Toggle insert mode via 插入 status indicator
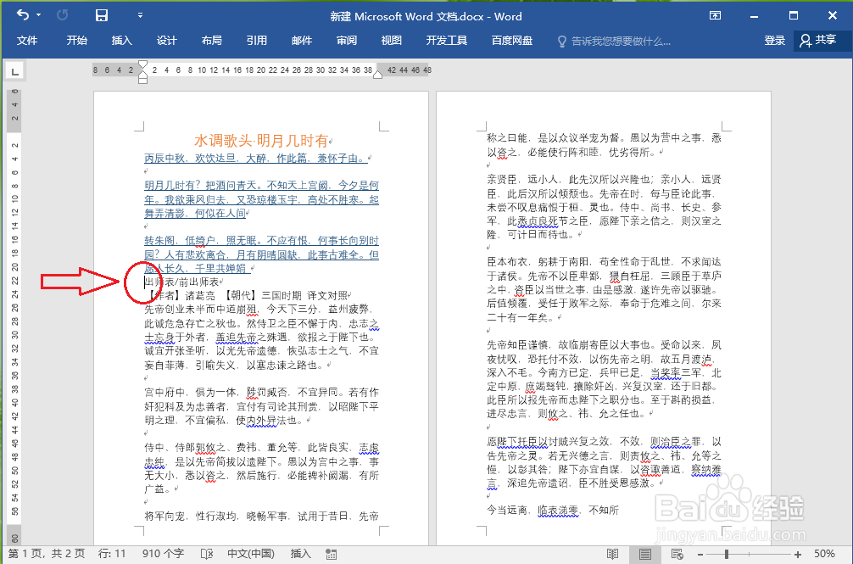853x564 pixels. pos(300,553)
